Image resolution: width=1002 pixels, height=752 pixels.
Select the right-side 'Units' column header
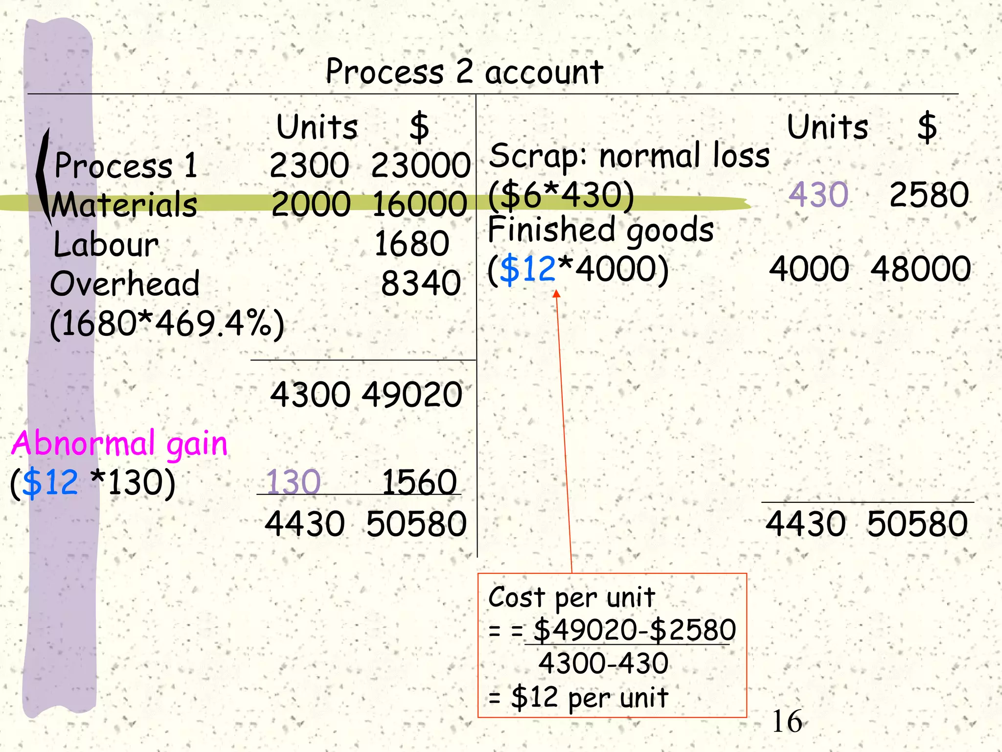(x=827, y=127)
